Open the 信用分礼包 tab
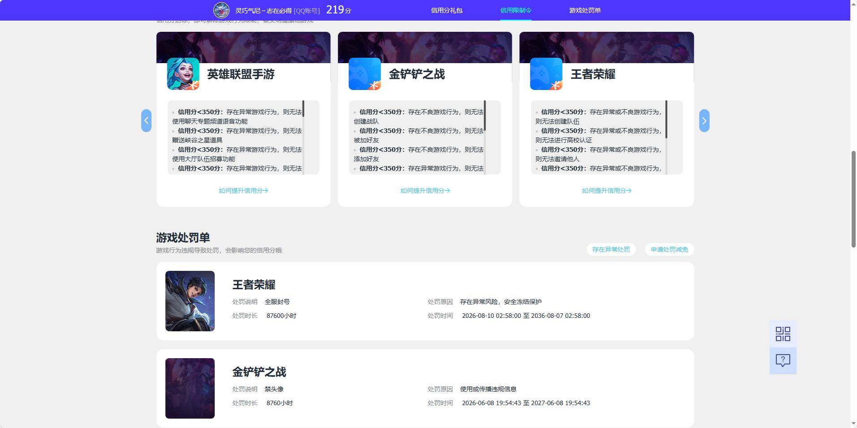The image size is (857, 428). click(x=446, y=10)
